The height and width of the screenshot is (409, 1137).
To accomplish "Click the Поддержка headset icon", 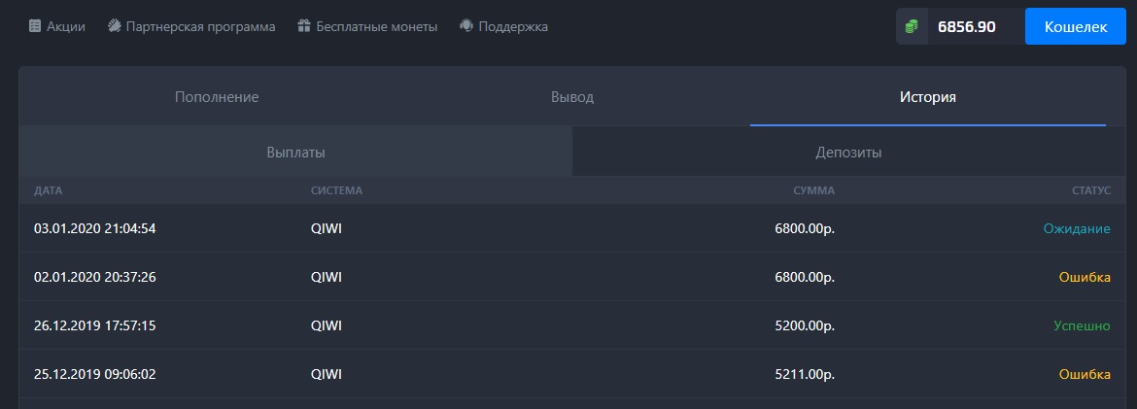I will tap(466, 27).
